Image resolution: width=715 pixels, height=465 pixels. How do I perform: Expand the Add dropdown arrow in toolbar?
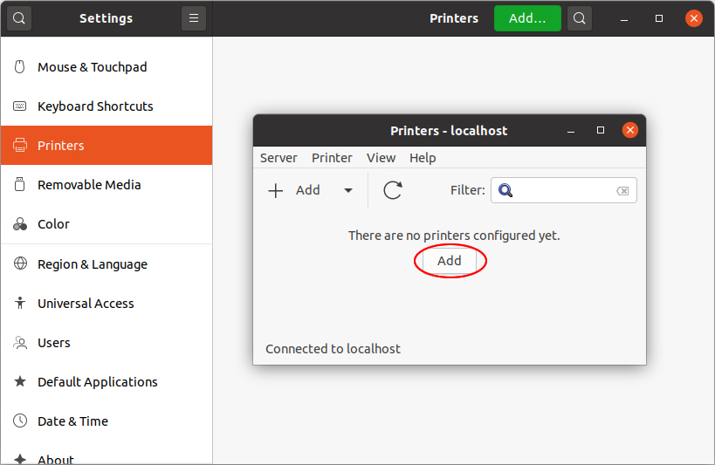coord(348,190)
